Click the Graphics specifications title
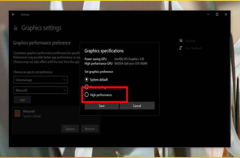This screenshot has height=158, width=240. click(104, 51)
